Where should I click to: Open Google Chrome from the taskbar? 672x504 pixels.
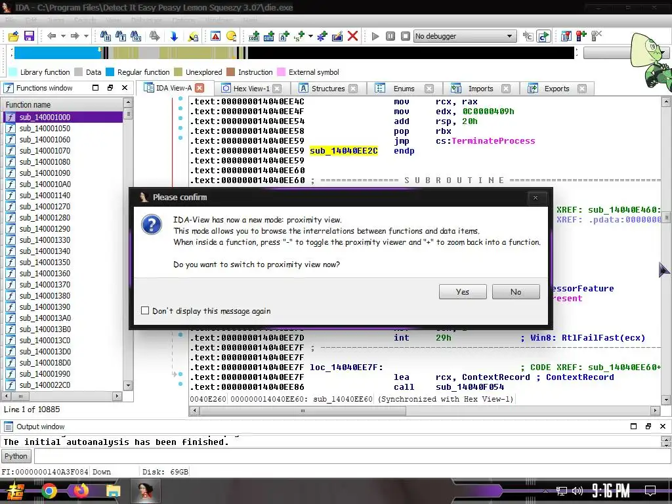[x=49, y=491]
